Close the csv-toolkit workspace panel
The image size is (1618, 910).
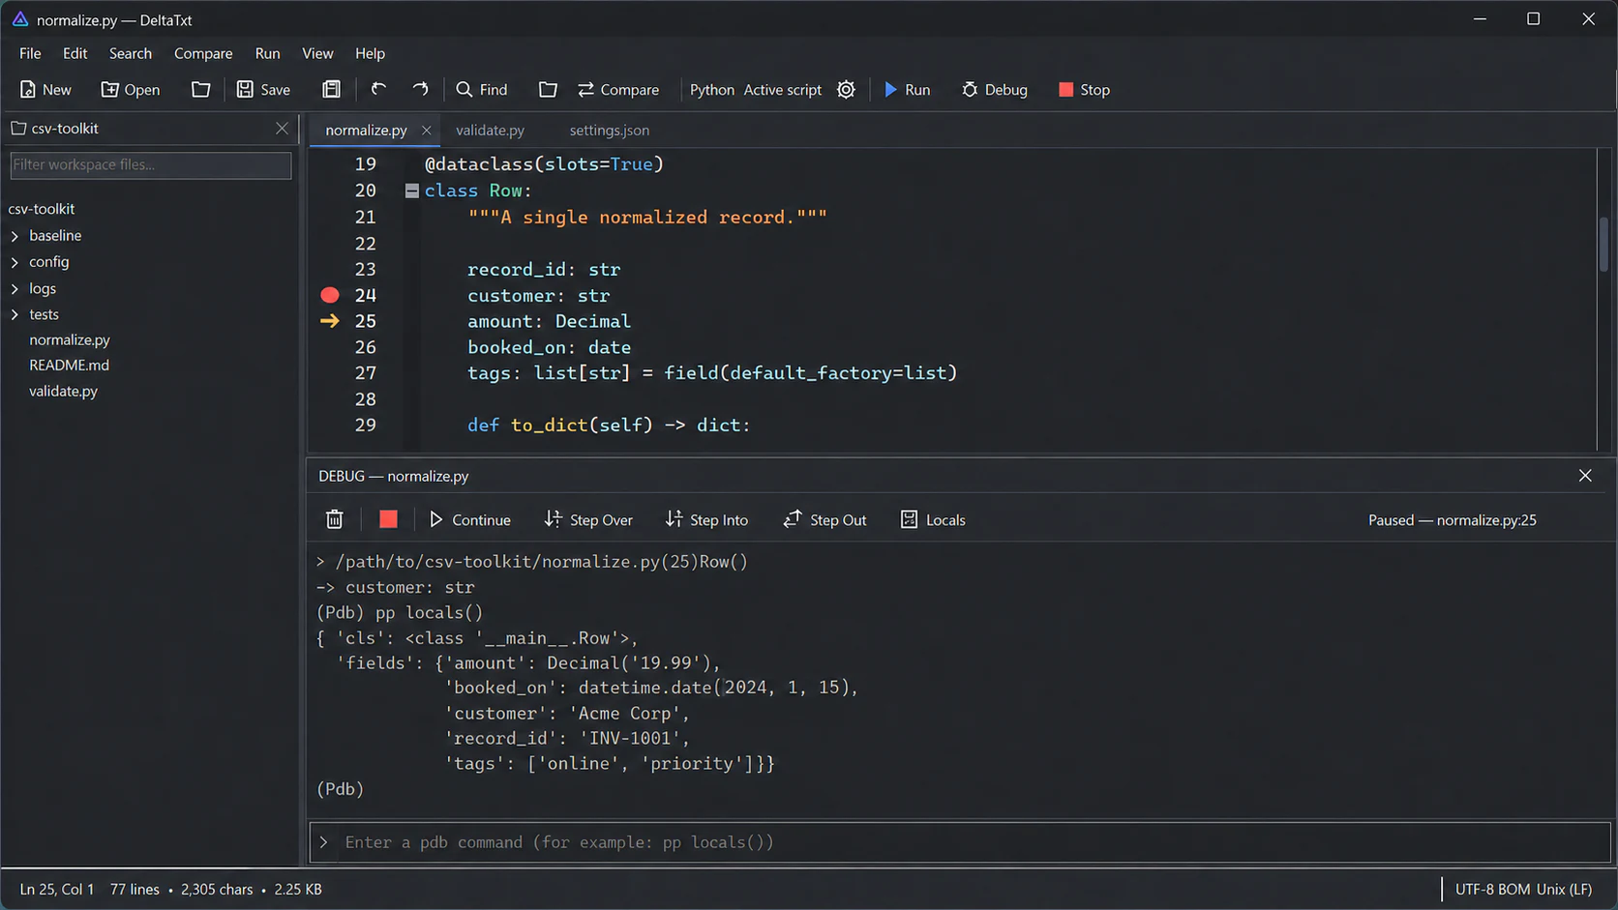coord(282,129)
